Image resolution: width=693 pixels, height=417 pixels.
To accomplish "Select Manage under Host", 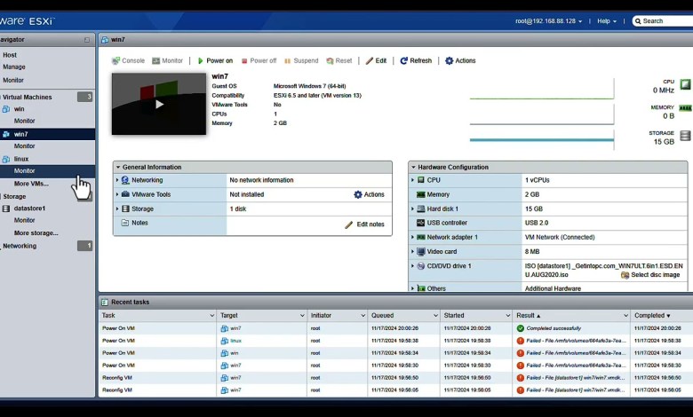I will (x=14, y=67).
